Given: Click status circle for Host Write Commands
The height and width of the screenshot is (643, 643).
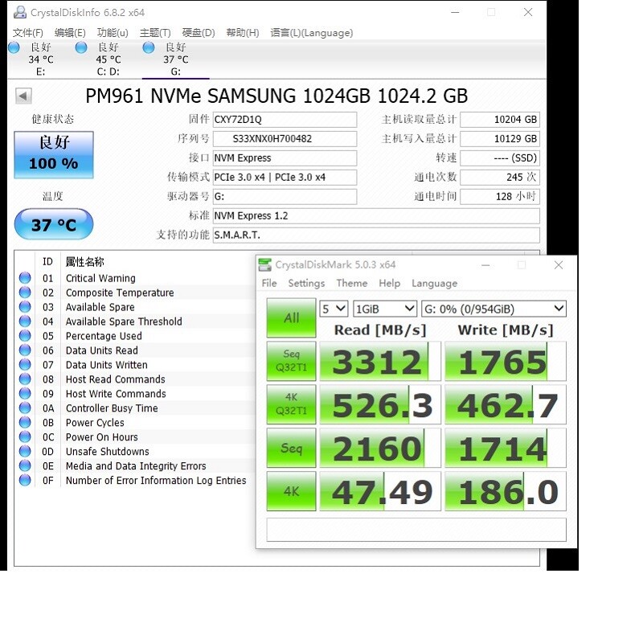Looking at the screenshot, I should coord(25,393).
